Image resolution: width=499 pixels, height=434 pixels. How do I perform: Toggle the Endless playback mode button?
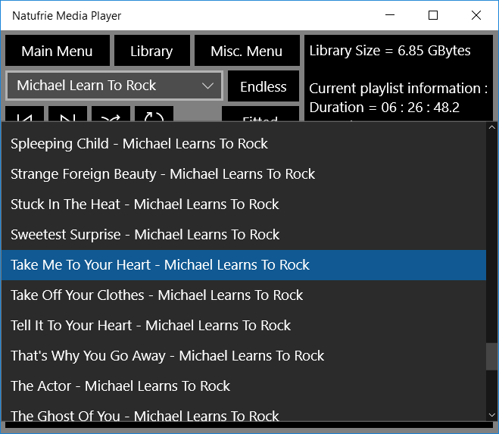[x=263, y=86]
